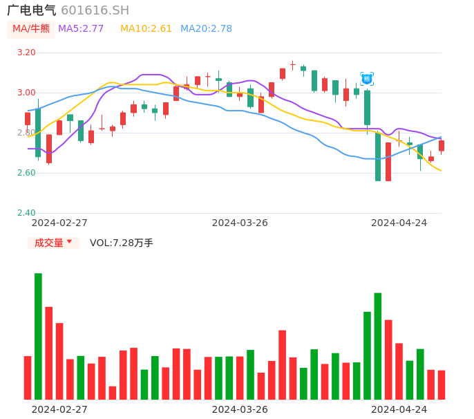The image size is (474, 419).
Task: Click the 2.40 price axis label
Action: point(26,213)
